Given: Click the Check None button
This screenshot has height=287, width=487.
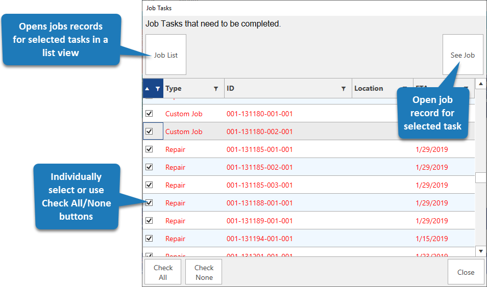Looking at the screenshot, I should click(204, 272).
